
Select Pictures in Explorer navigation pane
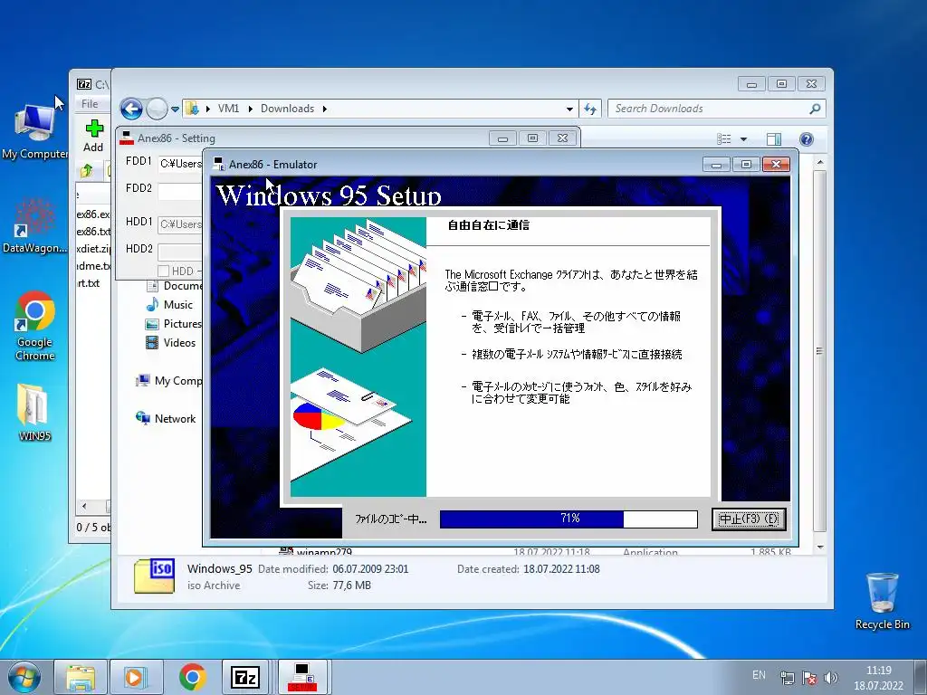click(x=173, y=324)
